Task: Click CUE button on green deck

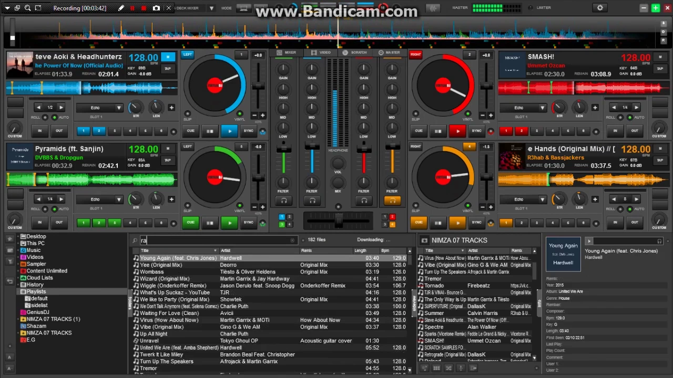Action: 190,223
